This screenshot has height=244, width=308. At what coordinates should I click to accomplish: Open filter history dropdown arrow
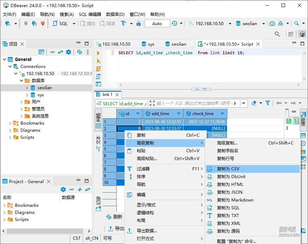[x=244, y=103]
